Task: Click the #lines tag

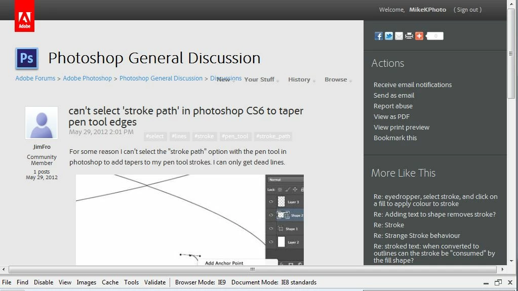Action: pyautogui.click(x=179, y=137)
